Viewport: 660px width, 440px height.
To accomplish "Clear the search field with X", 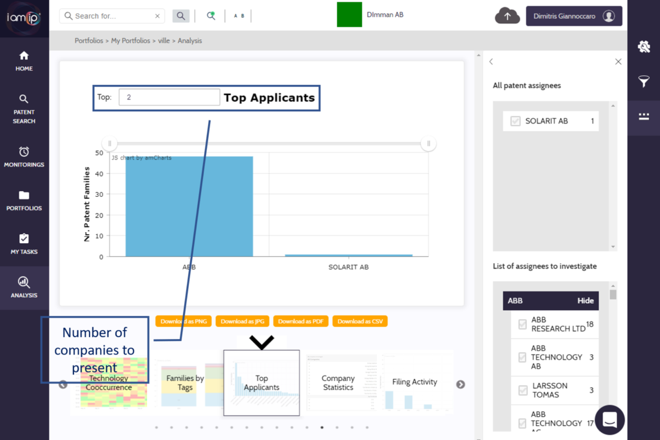I will click(x=157, y=16).
